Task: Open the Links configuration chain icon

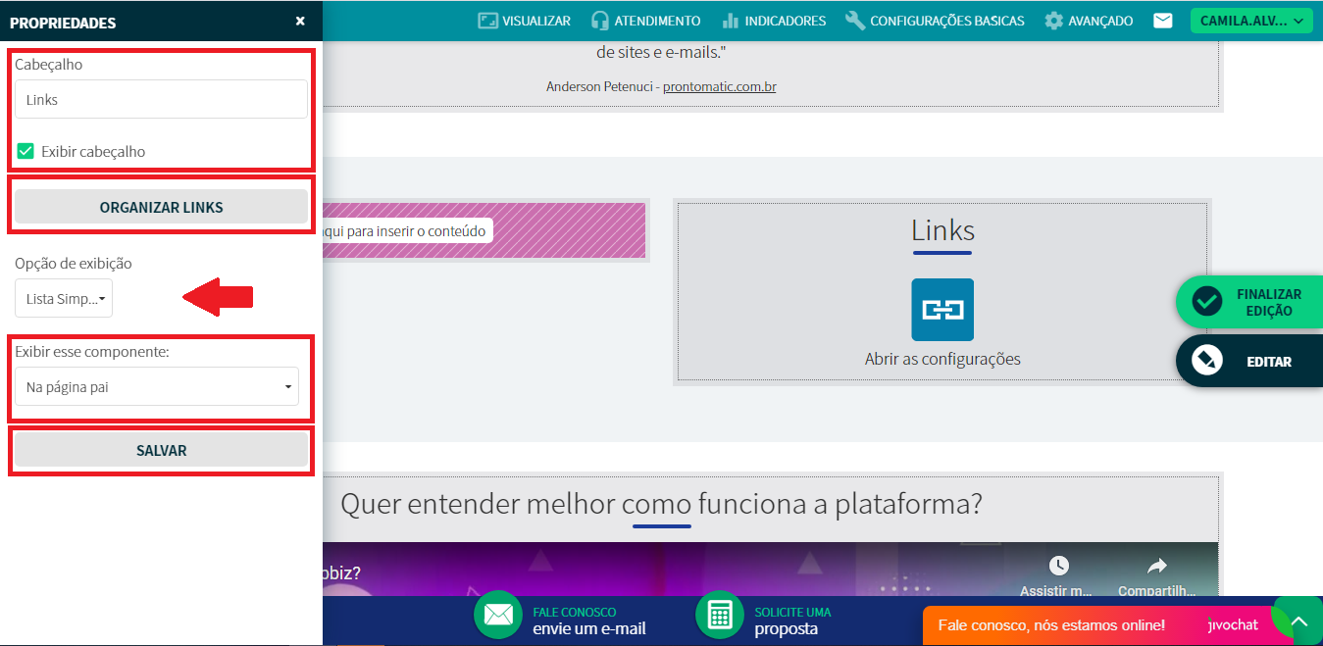Action: click(941, 310)
